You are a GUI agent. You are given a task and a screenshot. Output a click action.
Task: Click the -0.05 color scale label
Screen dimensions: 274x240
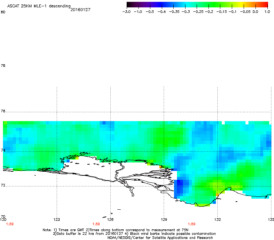pos(245,12)
